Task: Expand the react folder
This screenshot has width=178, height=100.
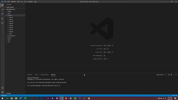Action: (15, 40)
